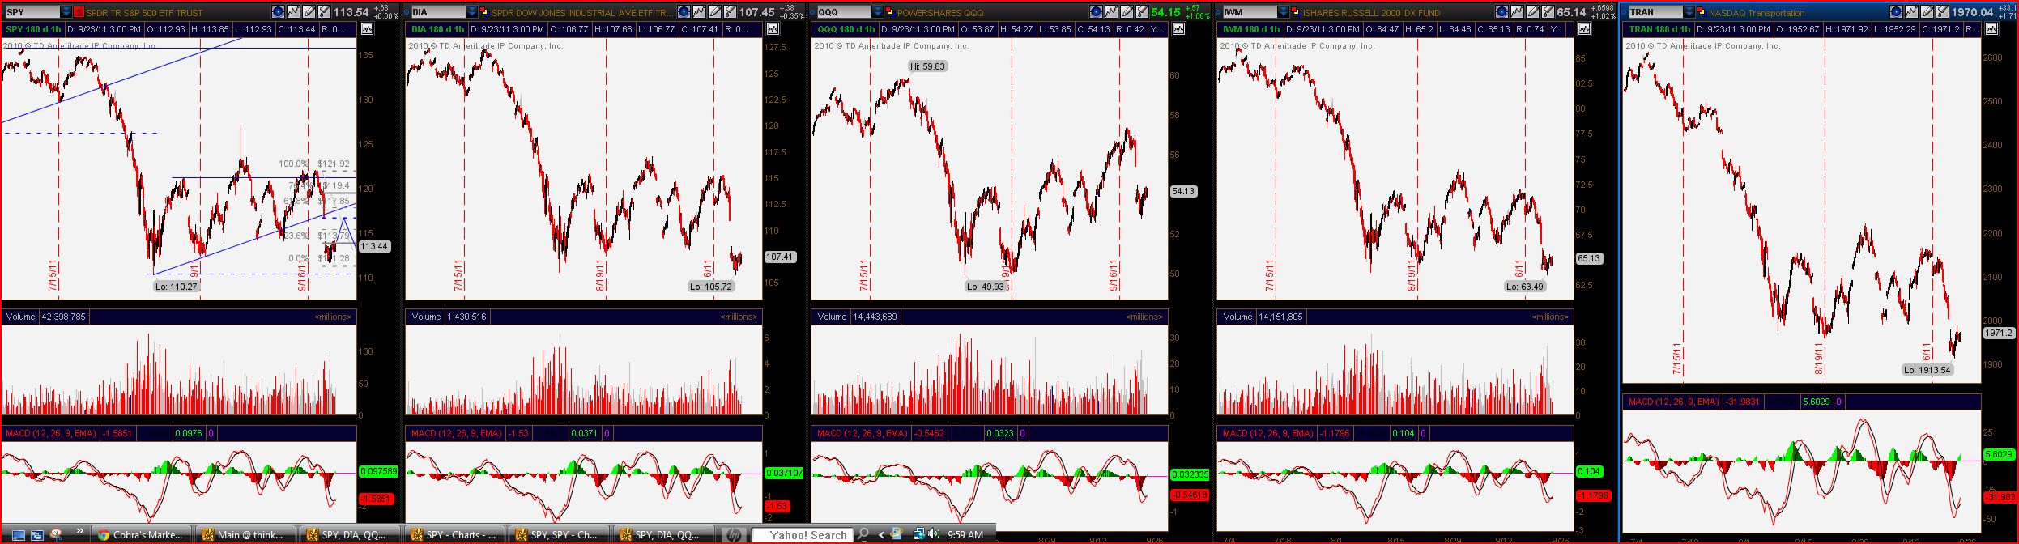Click the SPY Volume 42,398,785 label
Viewport: 2019px width, 544px height.
pos(46,317)
